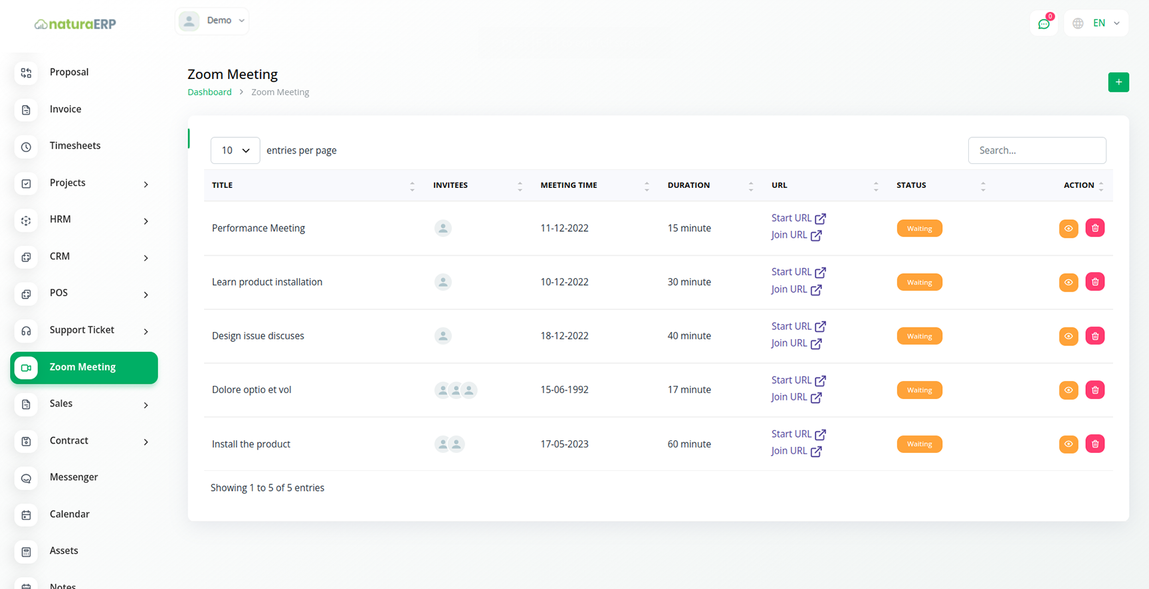The width and height of the screenshot is (1149, 589).
Task: View Install the product with eye icon
Action: tap(1069, 444)
